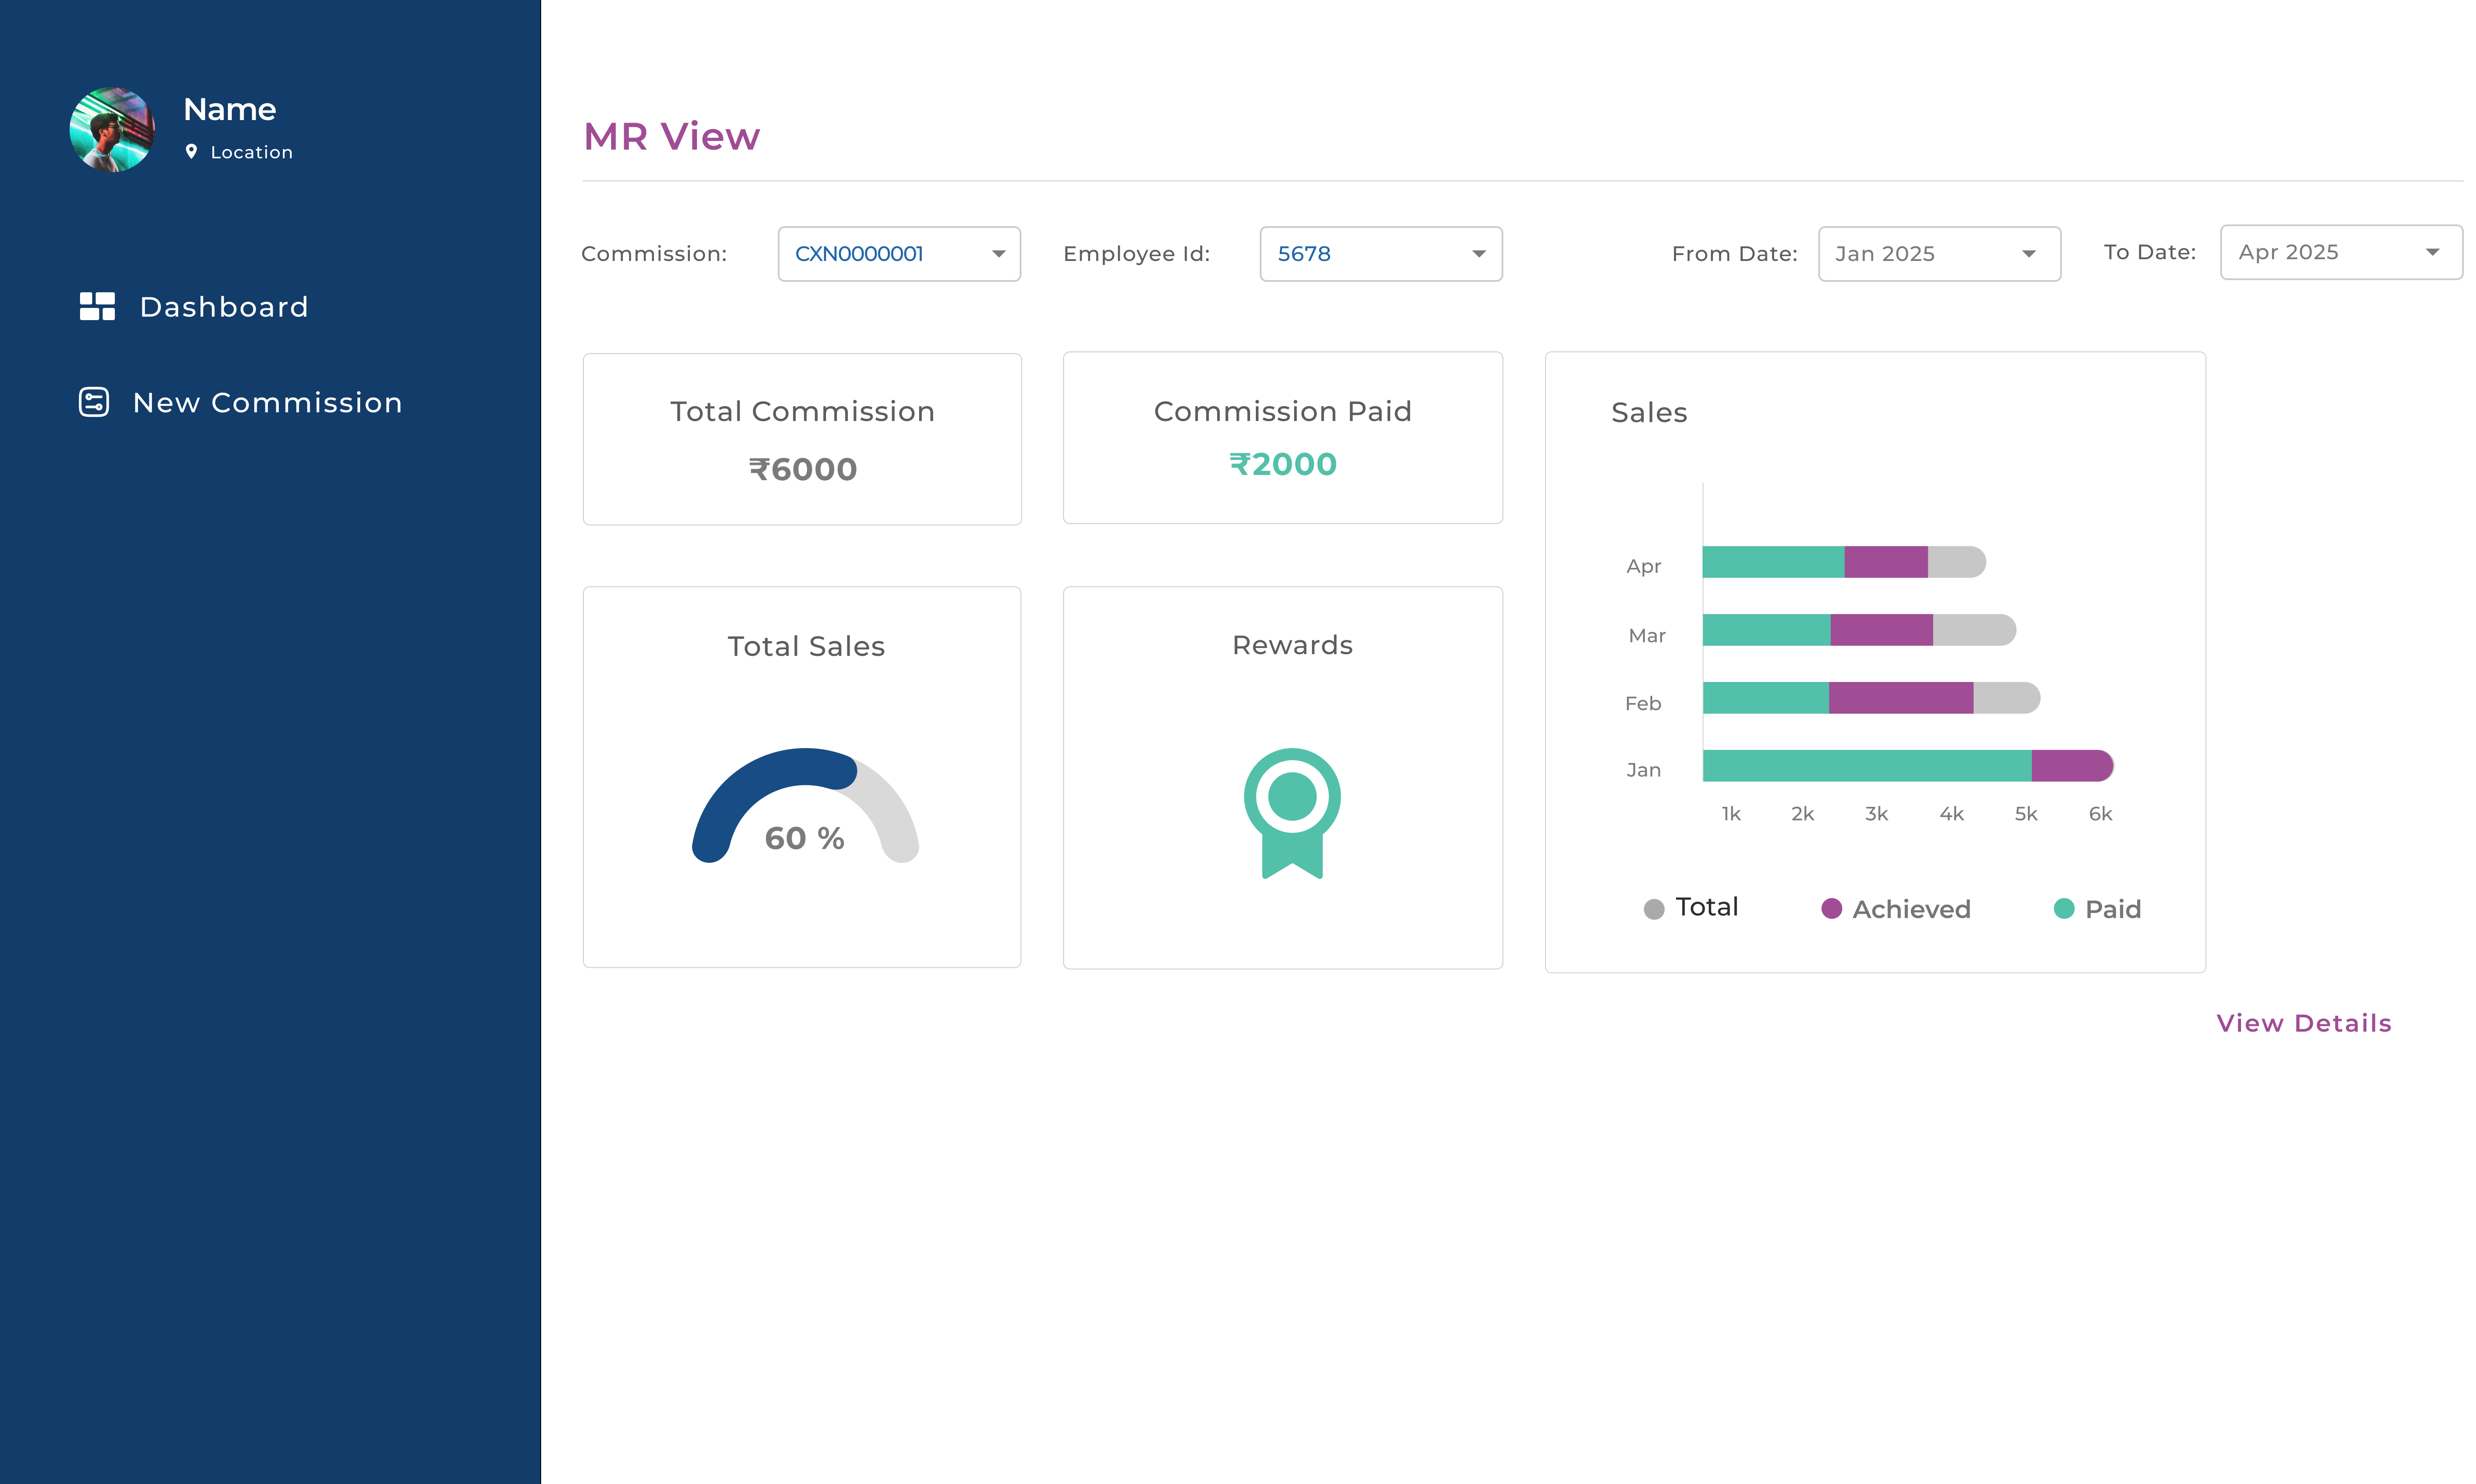
Task: Click the From Date dropdown arrow
Action: (2029, 254)
